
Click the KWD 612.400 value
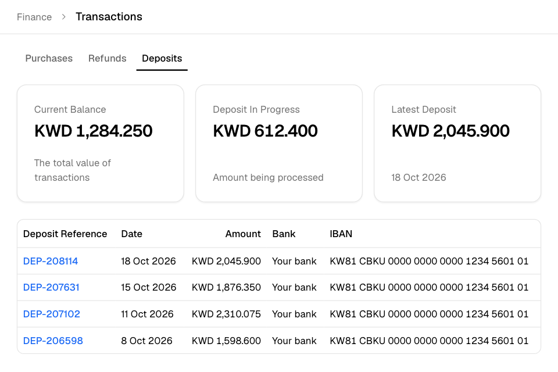pos(265,131)
